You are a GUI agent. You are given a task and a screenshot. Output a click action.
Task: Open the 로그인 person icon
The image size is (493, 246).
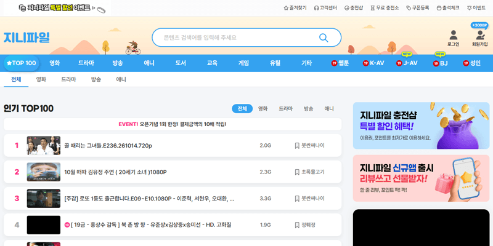pyautogui.click(x=453, y=34)
